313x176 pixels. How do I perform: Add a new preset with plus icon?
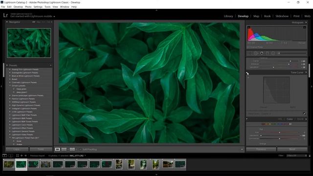[x=50, y=66]
